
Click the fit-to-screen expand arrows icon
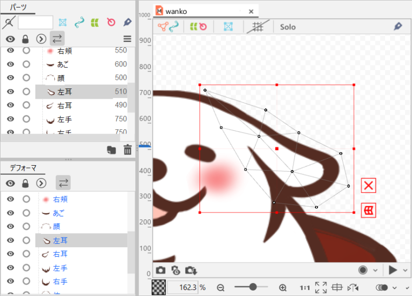coord(321,287)
